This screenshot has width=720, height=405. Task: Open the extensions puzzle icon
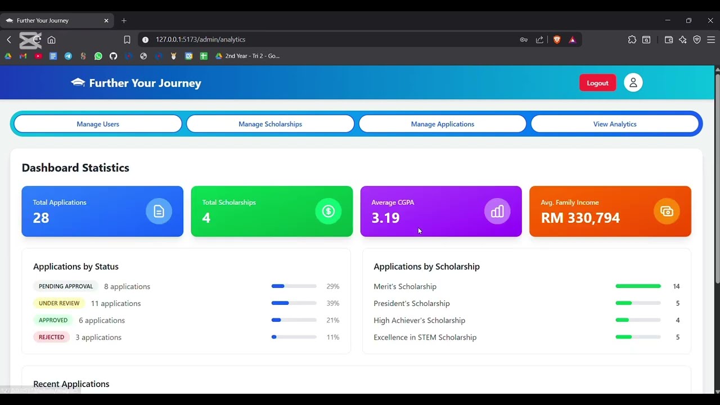632,39
